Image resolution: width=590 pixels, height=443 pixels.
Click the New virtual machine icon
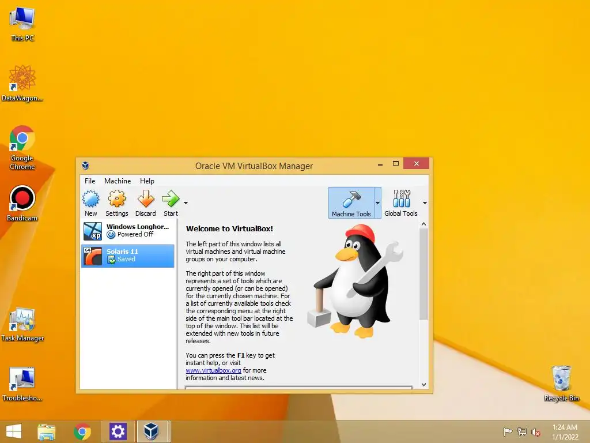[x=90, y=204]
